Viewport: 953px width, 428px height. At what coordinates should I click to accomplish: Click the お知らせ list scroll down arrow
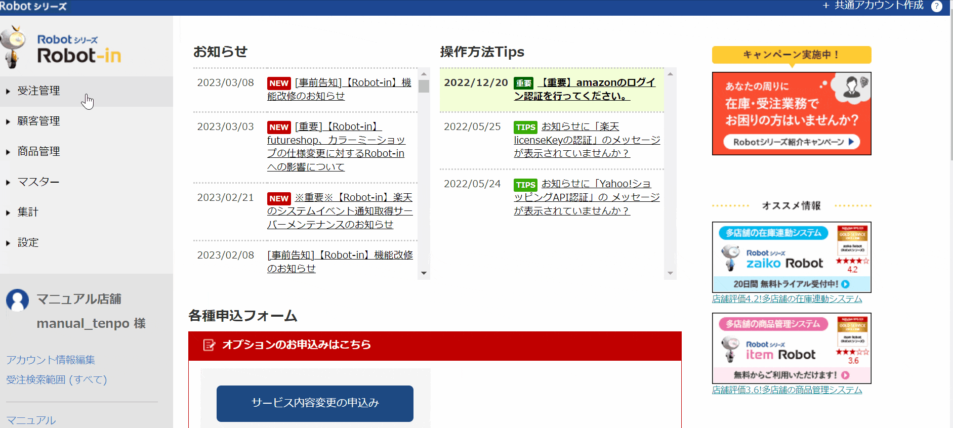tap(424, 273)
